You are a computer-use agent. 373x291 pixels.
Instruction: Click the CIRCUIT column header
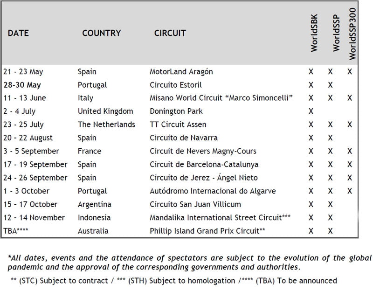[170, 33]
